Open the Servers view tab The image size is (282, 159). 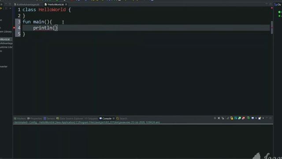pyautogui.click(x=49, y=118)
